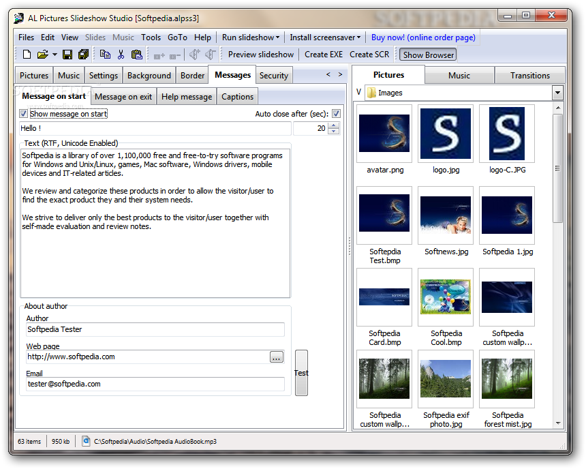Click the Copy toolbar icon
The image size is (586, 469).
(x=105, y=55)
